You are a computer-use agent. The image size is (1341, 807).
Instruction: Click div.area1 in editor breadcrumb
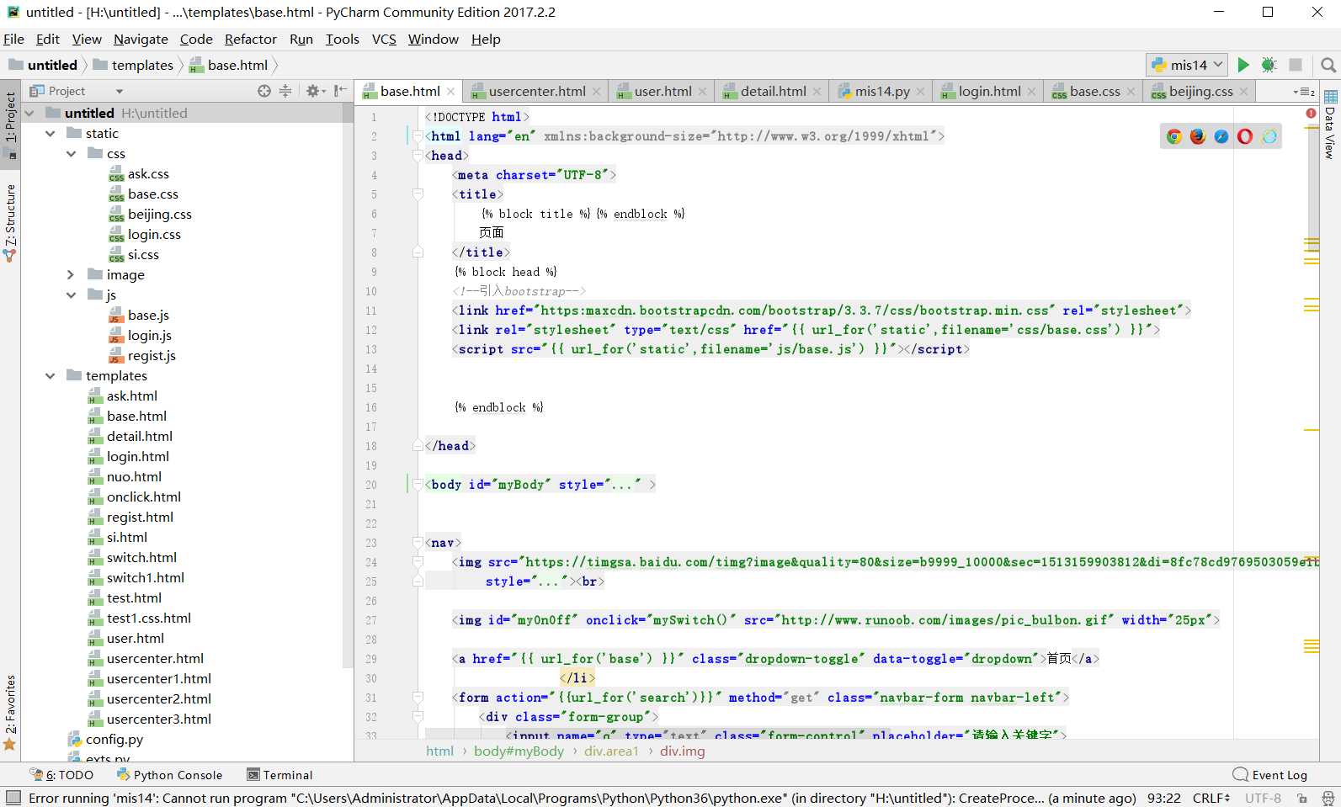(611, 751)
